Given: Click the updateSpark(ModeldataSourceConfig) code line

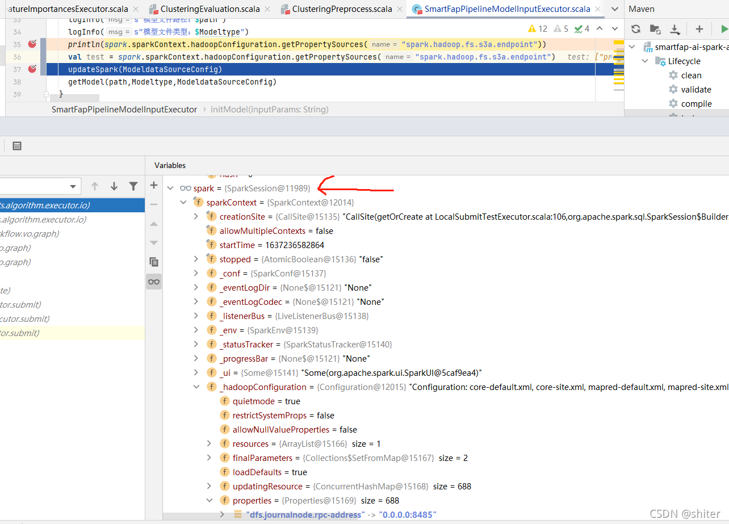Looking at the screenshot, I should click(145, 69).
